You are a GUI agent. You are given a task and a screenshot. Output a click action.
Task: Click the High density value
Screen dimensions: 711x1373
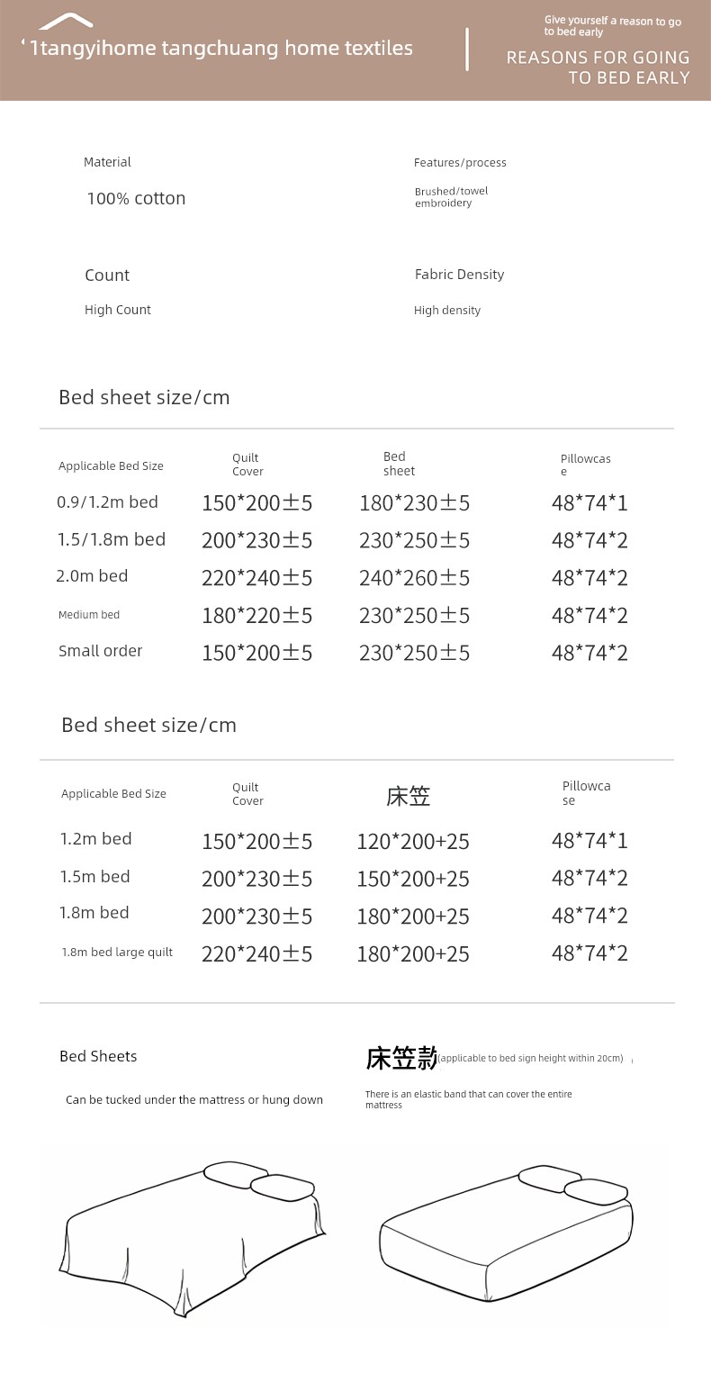click(x=447, y=311)
